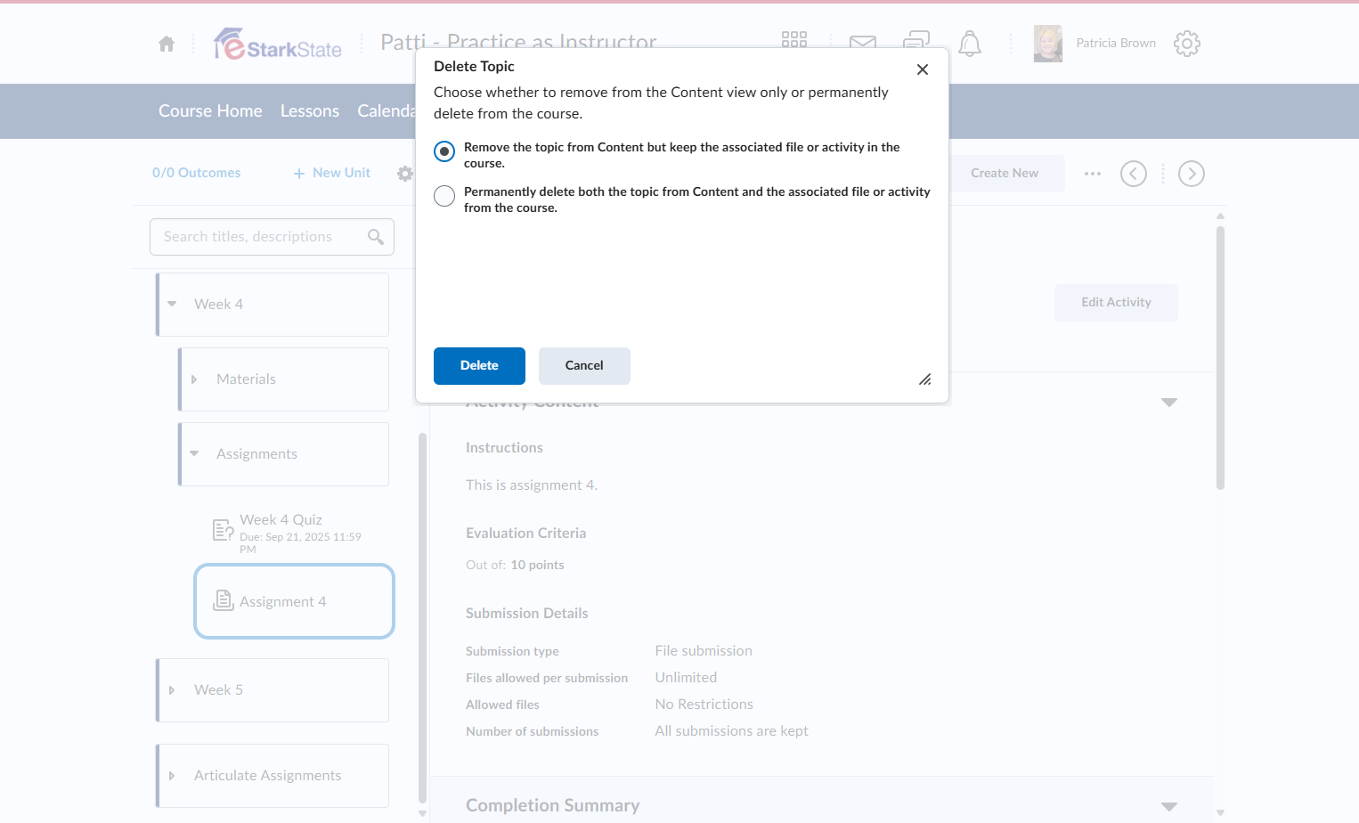
Task: Open the course selector grid icon
Action: [794, 41]
